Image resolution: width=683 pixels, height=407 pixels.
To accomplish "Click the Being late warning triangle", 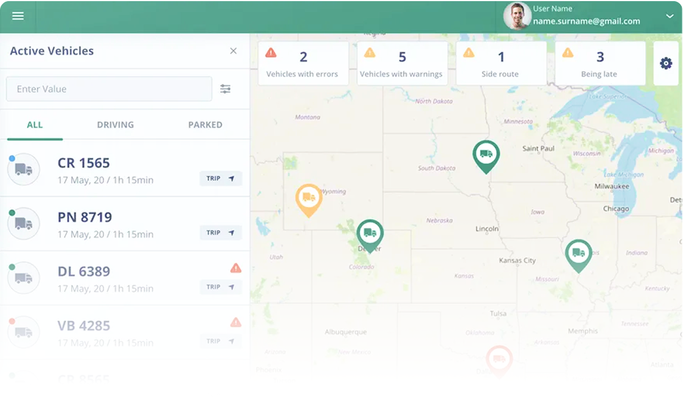I will tap(568, 53).
